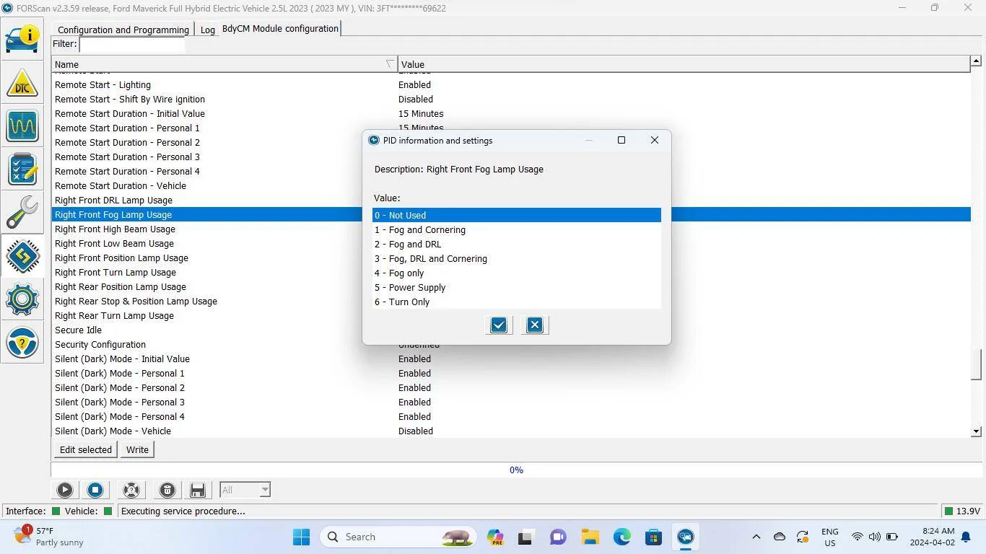Open the vehicle information section
This screenshot has width=986, height=554.
click(x=22, y=40)
